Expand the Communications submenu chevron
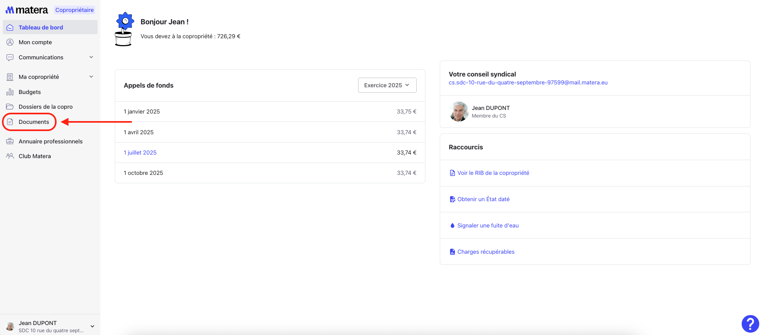 (91, 57)
